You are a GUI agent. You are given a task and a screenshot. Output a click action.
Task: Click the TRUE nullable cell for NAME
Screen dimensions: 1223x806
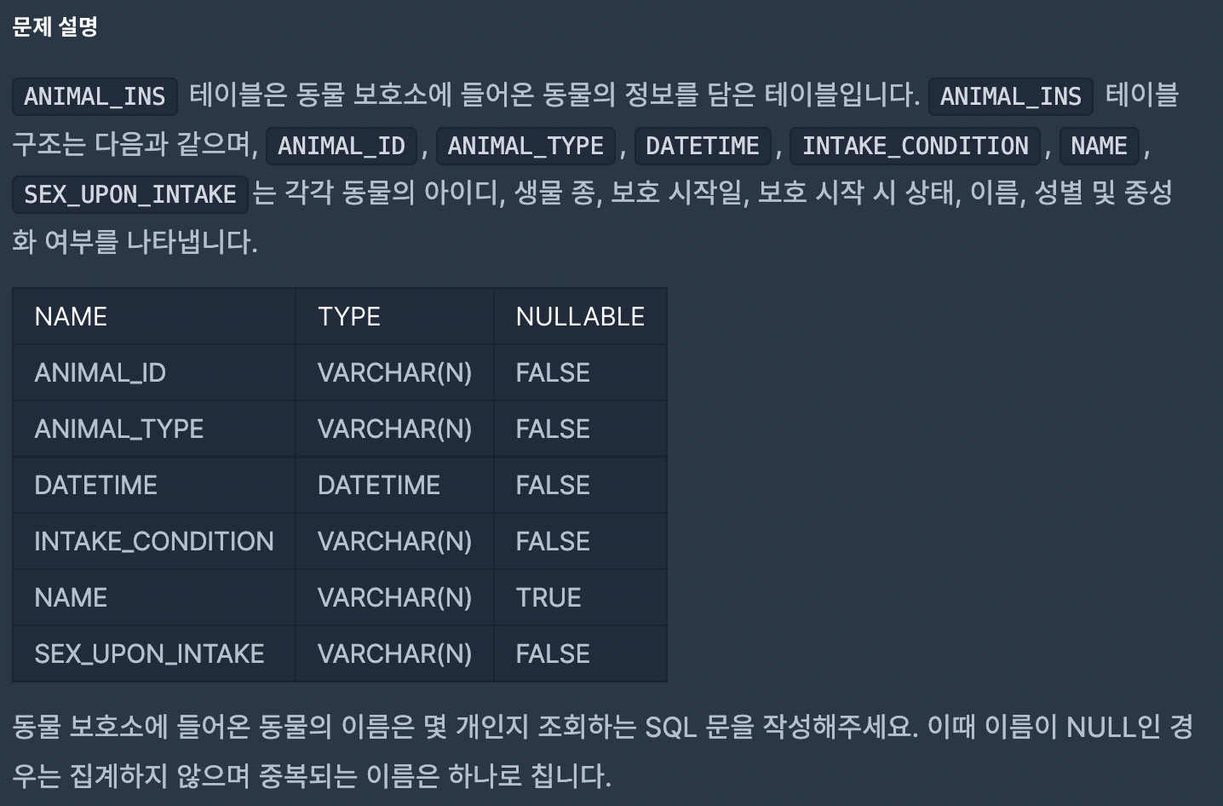[580, 597]
